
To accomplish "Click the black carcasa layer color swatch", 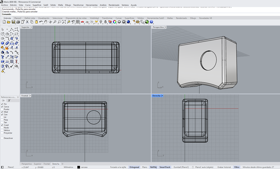I will [79, 167].
